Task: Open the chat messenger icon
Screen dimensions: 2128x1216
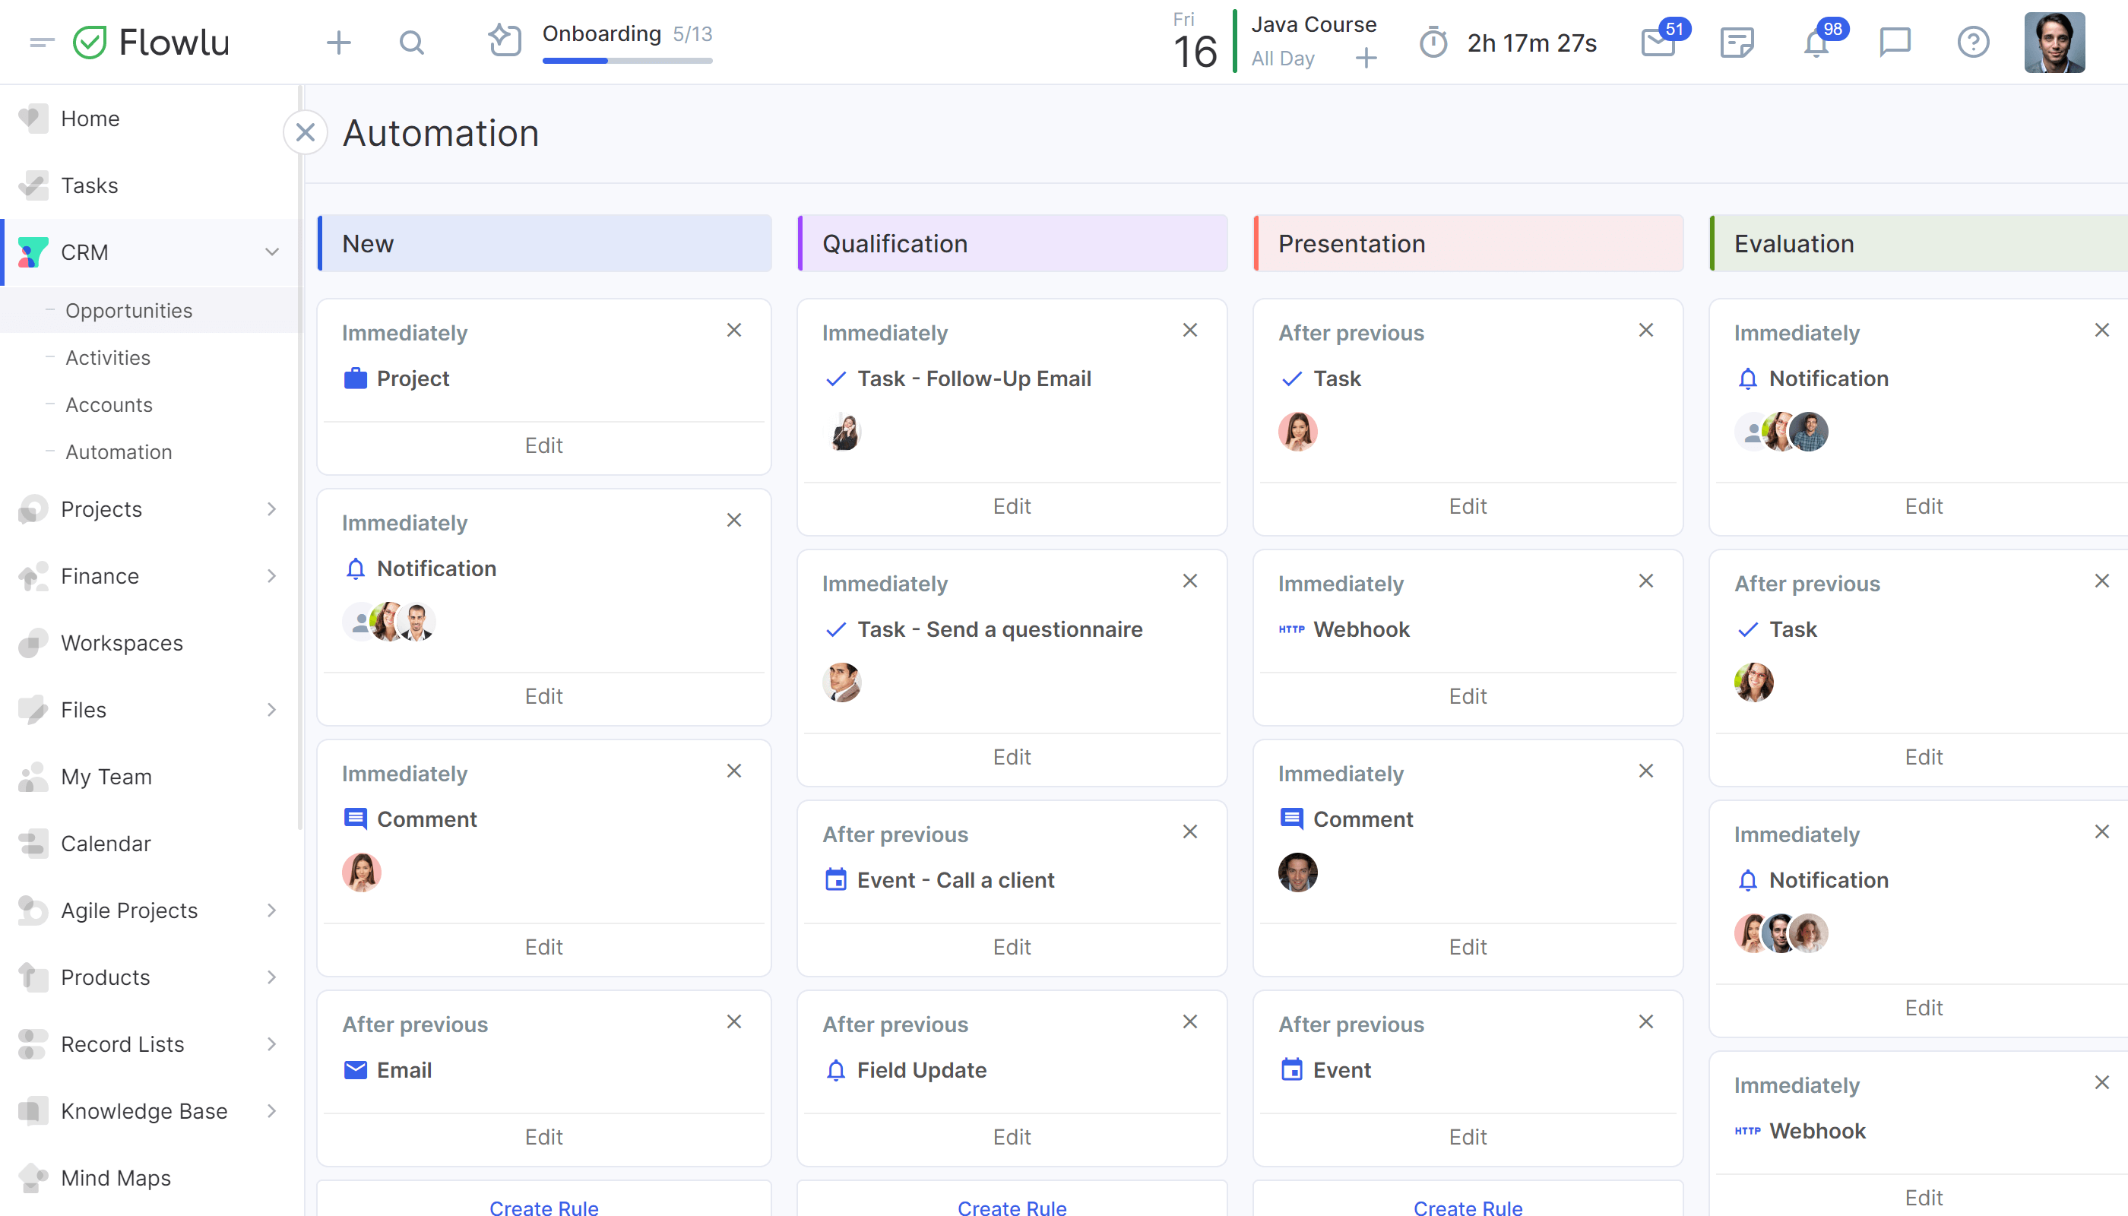Action: (x=1894, y=42)
